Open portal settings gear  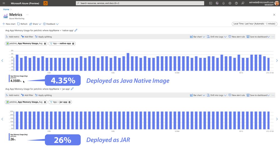pyautogui.click(x=230, y=3)
